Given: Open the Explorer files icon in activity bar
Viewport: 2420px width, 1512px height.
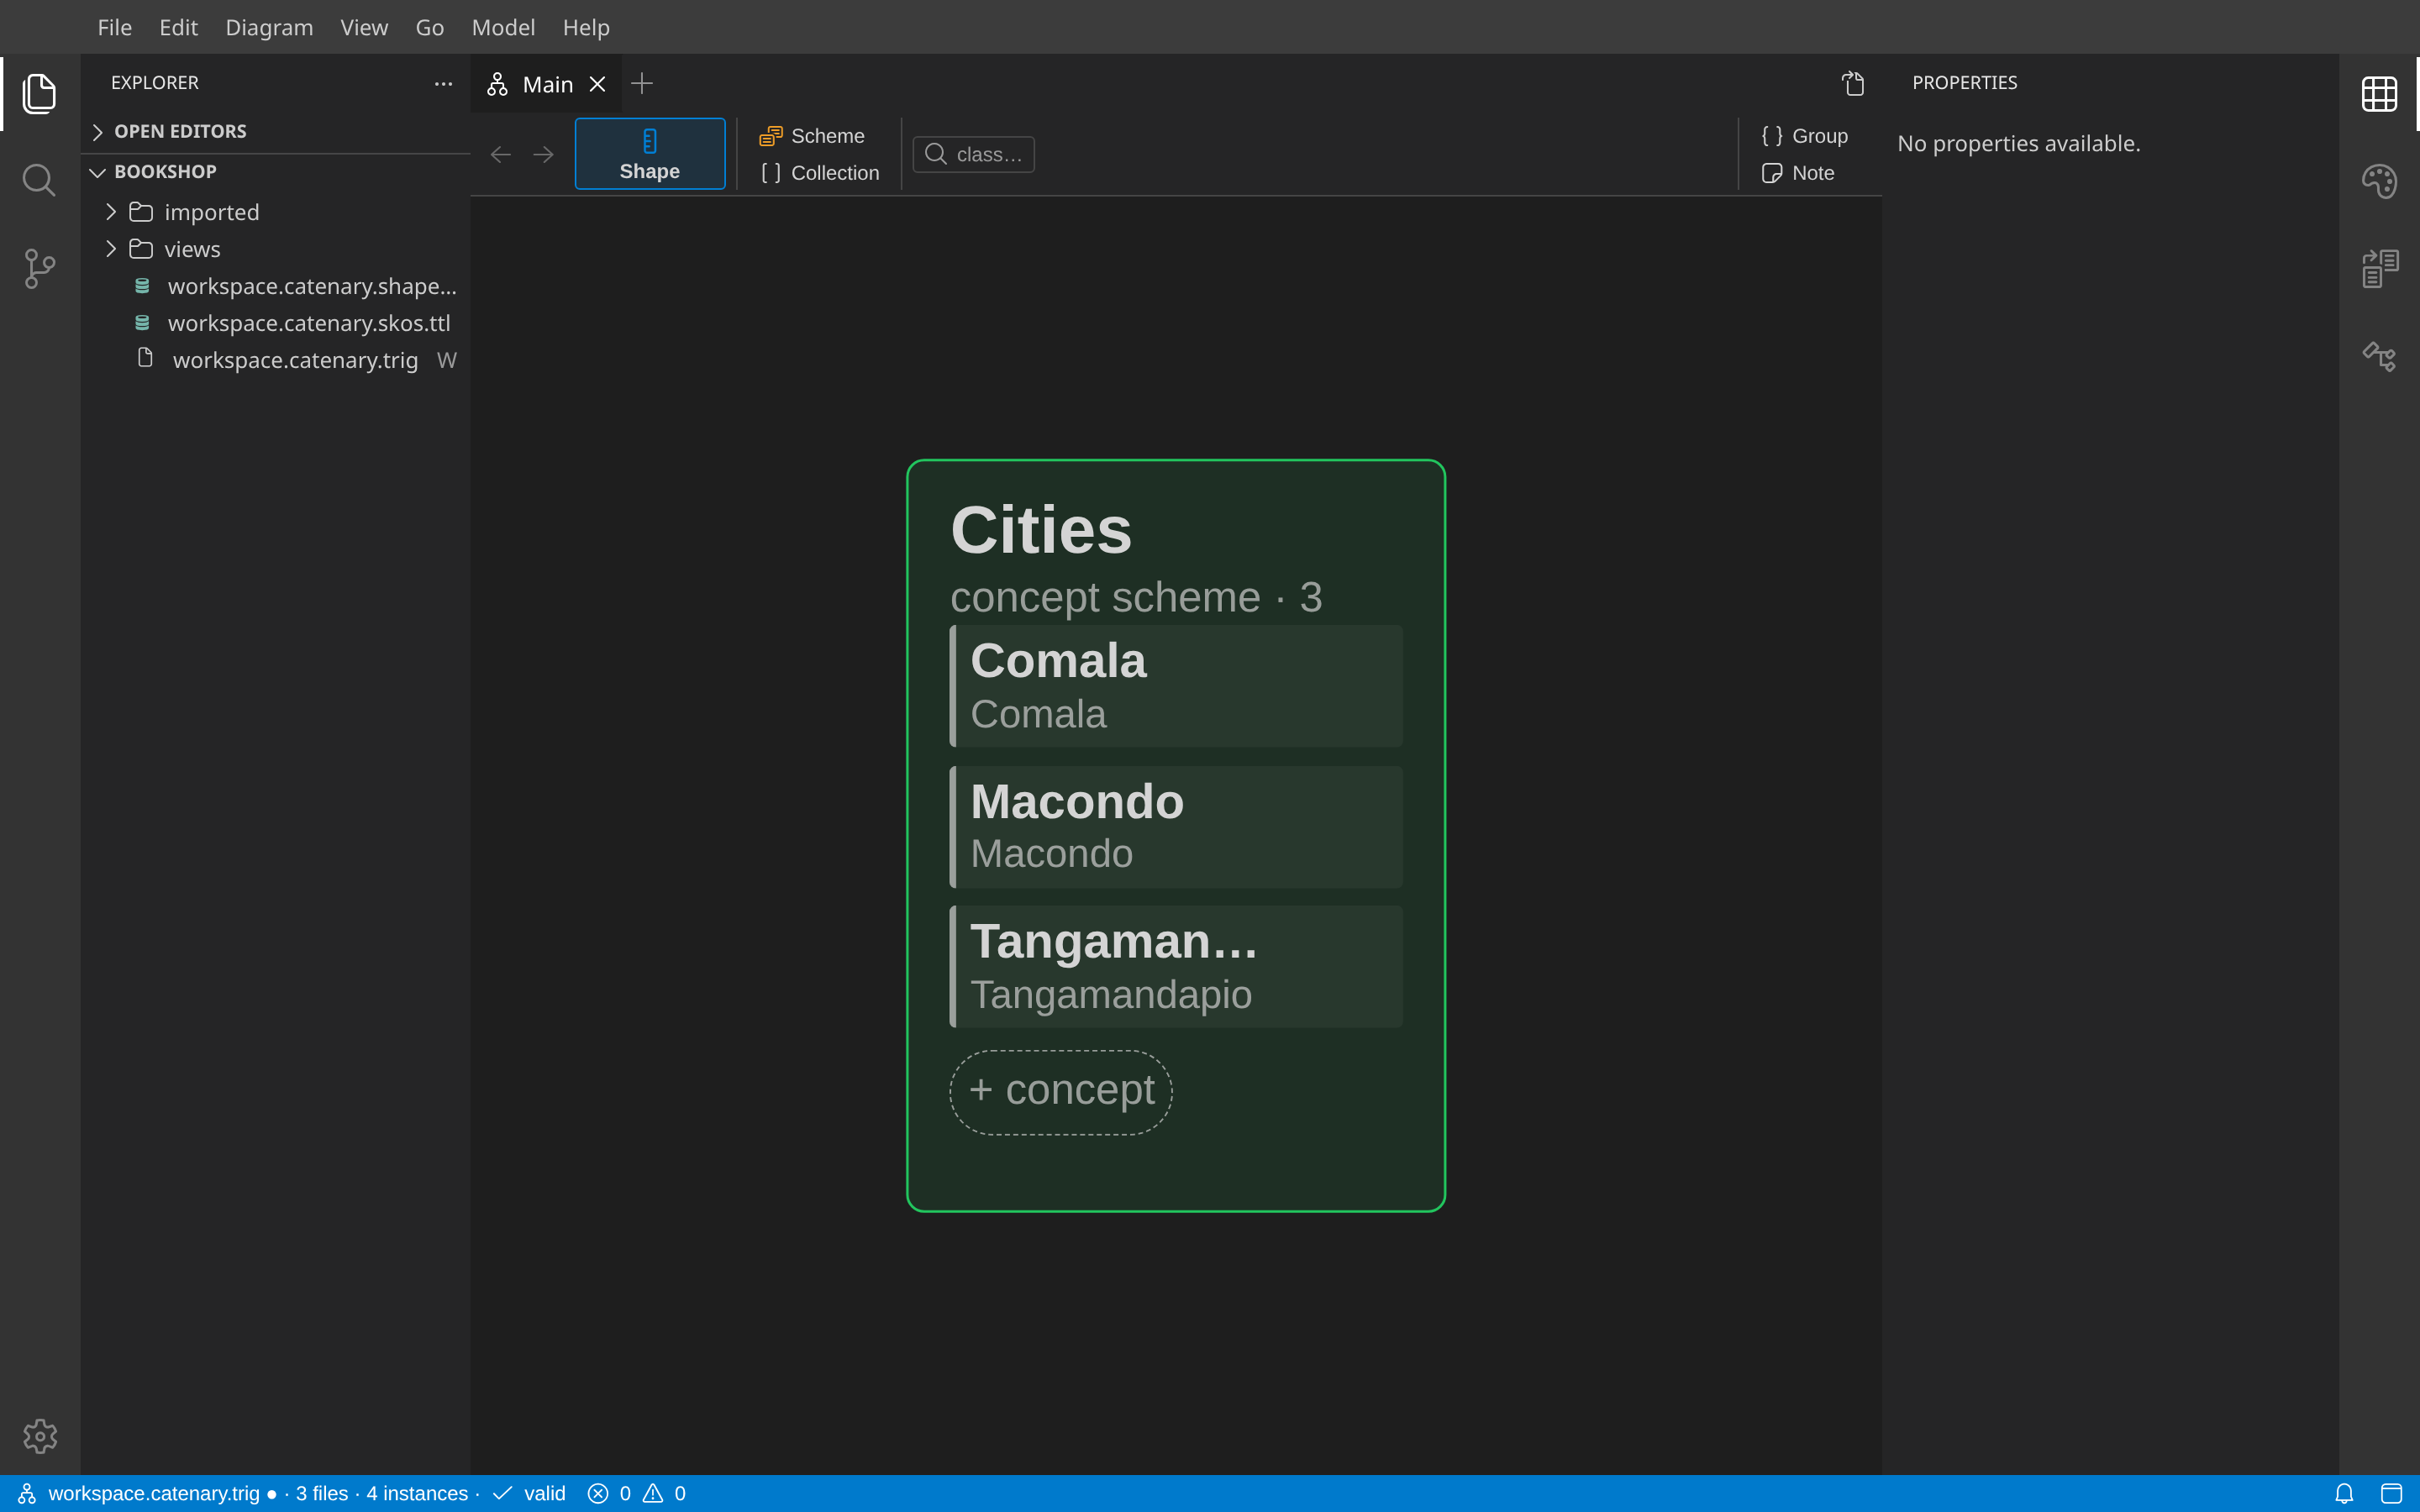Looking at the screenshot, I should pos(39,93).
